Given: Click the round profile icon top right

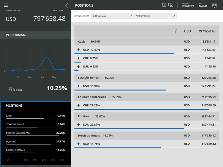Looking at the screenshot, I should [214, 5].
